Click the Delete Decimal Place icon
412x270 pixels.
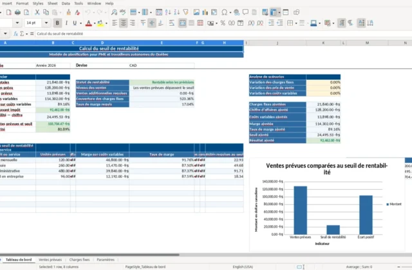coord(260,23)
